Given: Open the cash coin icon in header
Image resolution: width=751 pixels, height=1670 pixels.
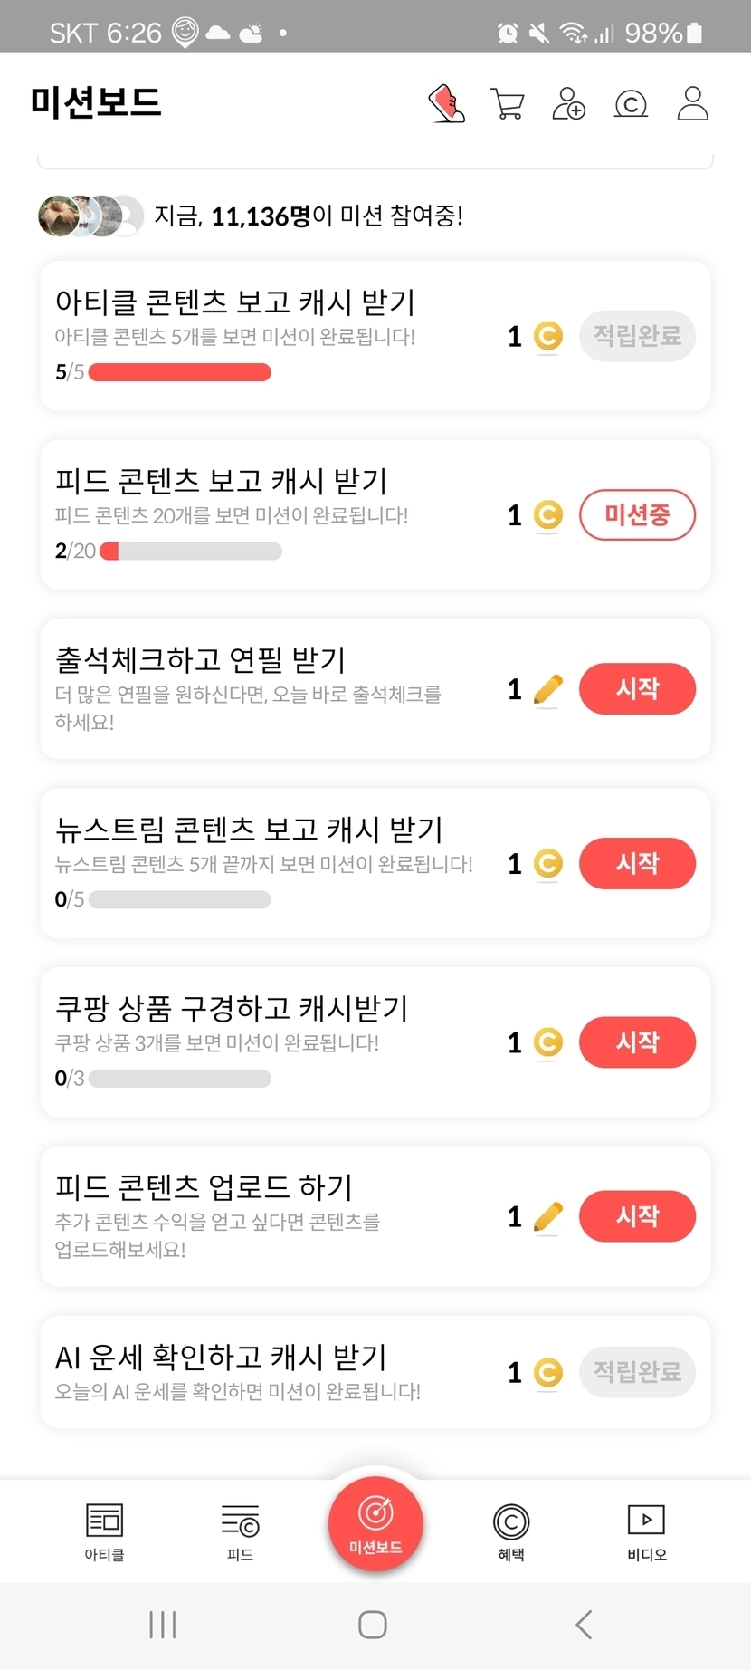Looking at the screenshot, I should pyautogui.click(x=631, y=104).
